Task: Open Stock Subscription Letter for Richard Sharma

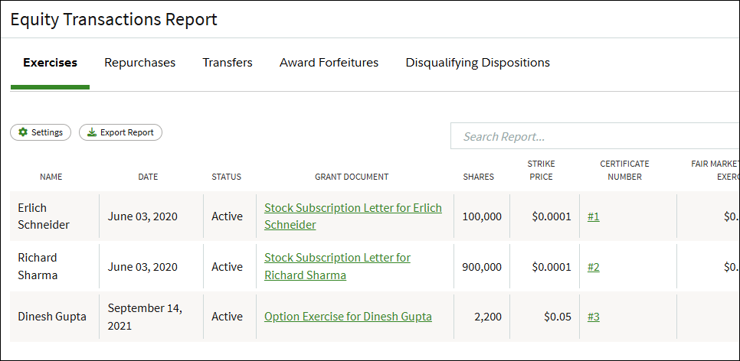Action: click(337, 266)
